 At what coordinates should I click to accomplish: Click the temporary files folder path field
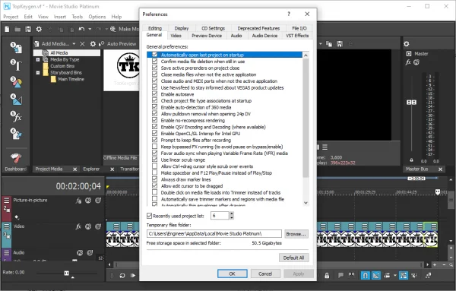[214, 234]
